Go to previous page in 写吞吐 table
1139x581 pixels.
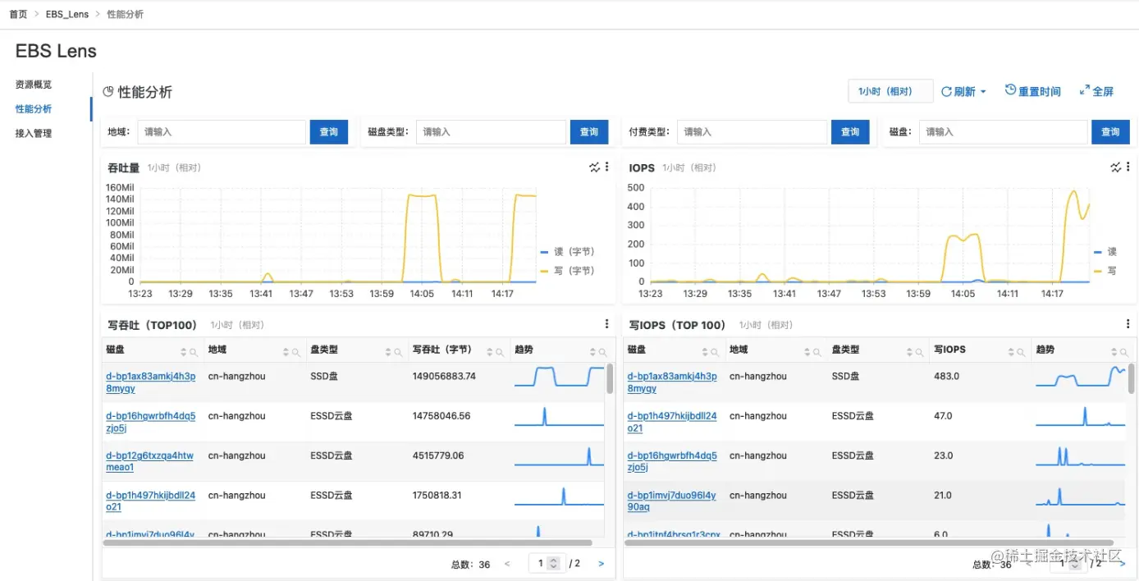click(x=507, y=564)
